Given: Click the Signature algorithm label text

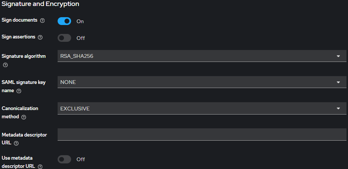Looking at the screenshot, I should [24, 56].
